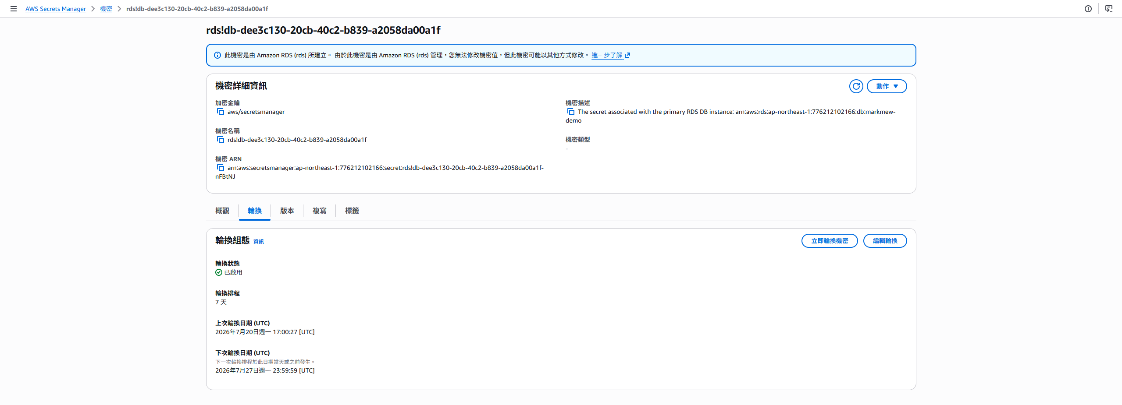1122x405 pixels.
Task: Refresh the secret details panel
Action: tap(856, 86)
